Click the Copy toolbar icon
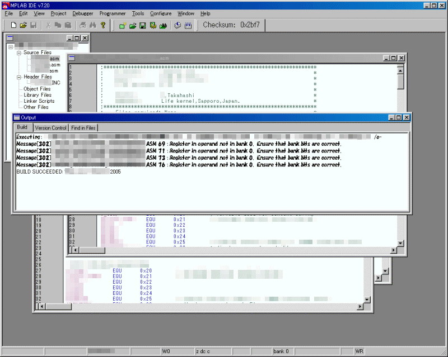This screenshot has height=357, width=448. coord(58,25)
